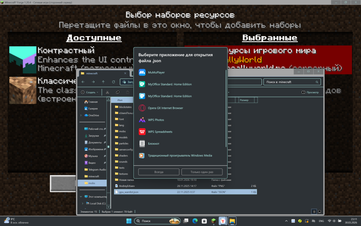Select the lang folder
This screenshot has height=226, width=361.
[120, 125]
